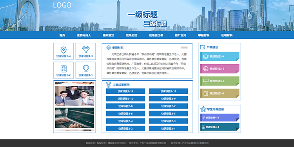
Task: Click the graduation cap icon on 快速链接3-4
Action: (206, 56)
